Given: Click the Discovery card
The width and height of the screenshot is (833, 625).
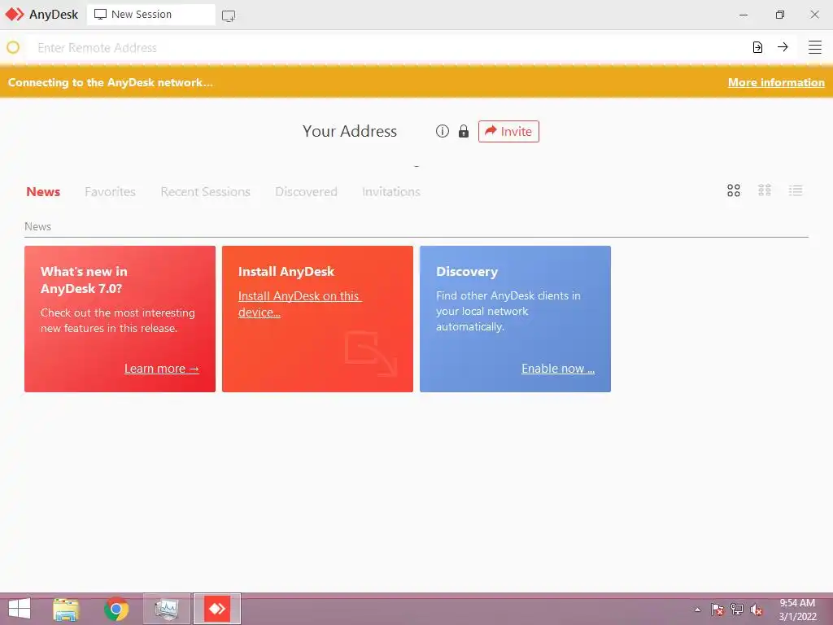Looking at the screenshot, I should click(x=515, y=319).
